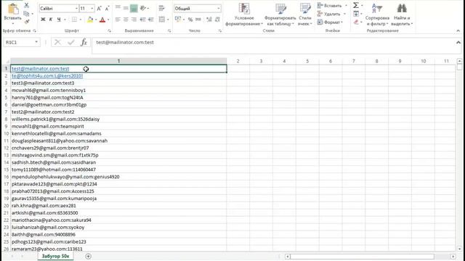
Task: Apply percent style with % icon
Action: (x=190, y=20)
